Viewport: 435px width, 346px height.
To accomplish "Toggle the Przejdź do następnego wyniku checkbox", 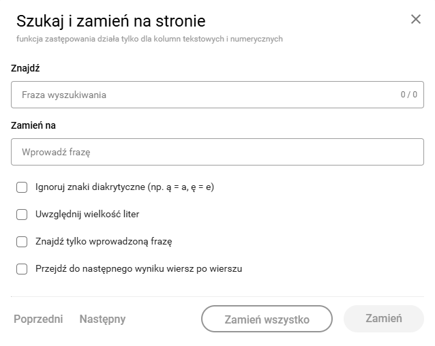I will click(22, 269).
